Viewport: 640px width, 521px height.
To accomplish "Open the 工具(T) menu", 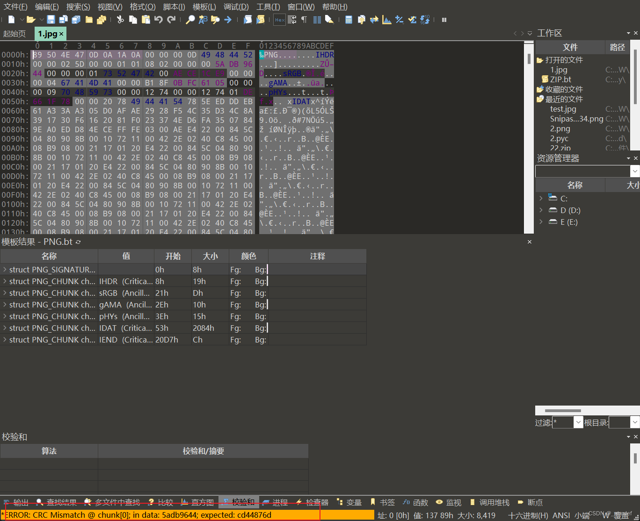I will tap(268, 7).
